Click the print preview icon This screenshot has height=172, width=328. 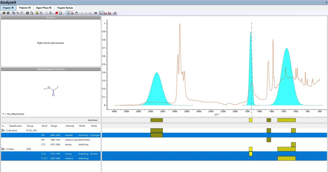[x=31, y=13]
